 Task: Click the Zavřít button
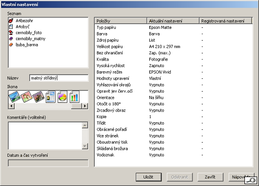click(x=210, y=177)
